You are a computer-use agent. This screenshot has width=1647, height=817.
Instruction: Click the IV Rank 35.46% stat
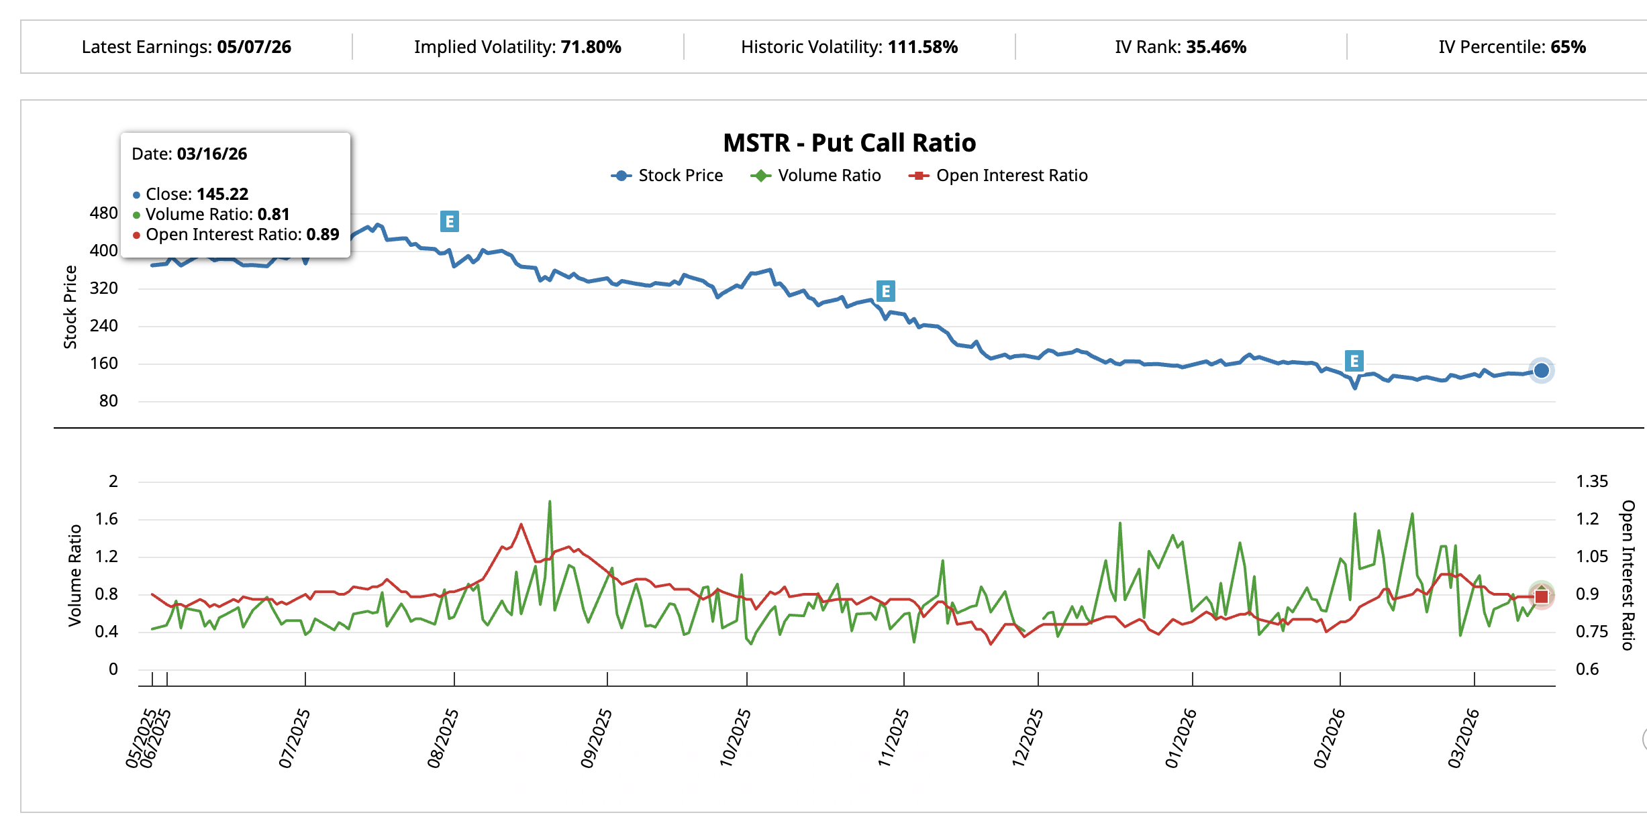coord(1181,47)
